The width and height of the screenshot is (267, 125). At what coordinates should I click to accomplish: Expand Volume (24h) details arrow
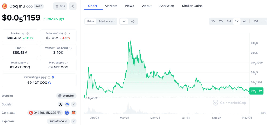[69, 34]
